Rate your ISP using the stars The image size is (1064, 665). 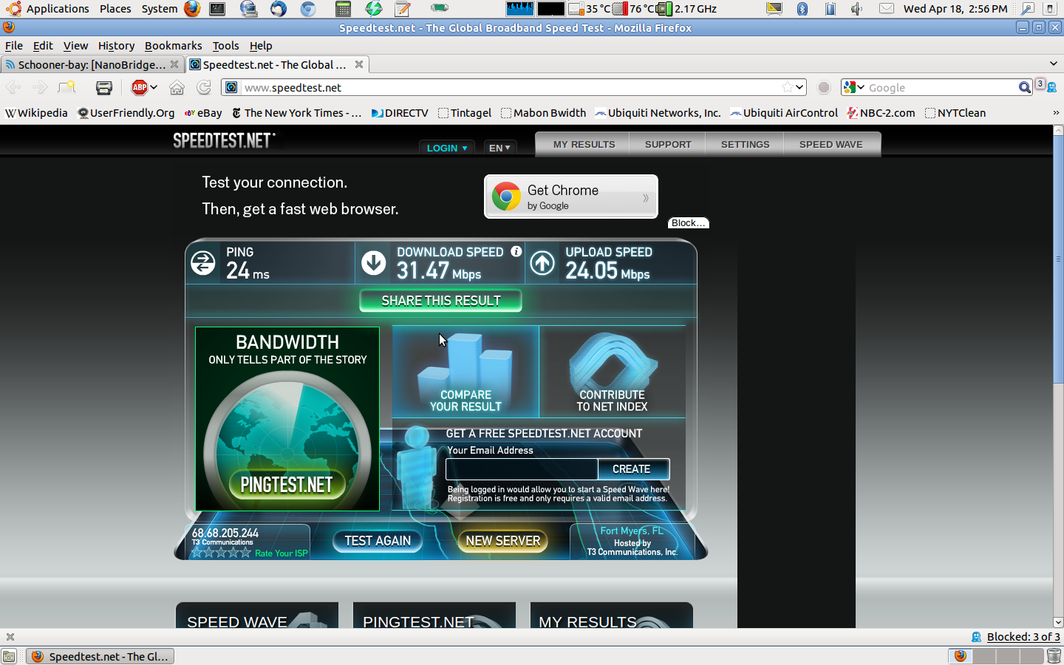(x=222, y=553)
